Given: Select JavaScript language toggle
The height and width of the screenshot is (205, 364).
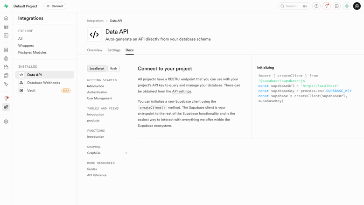Looking at the screenshot, I should 97,69.
